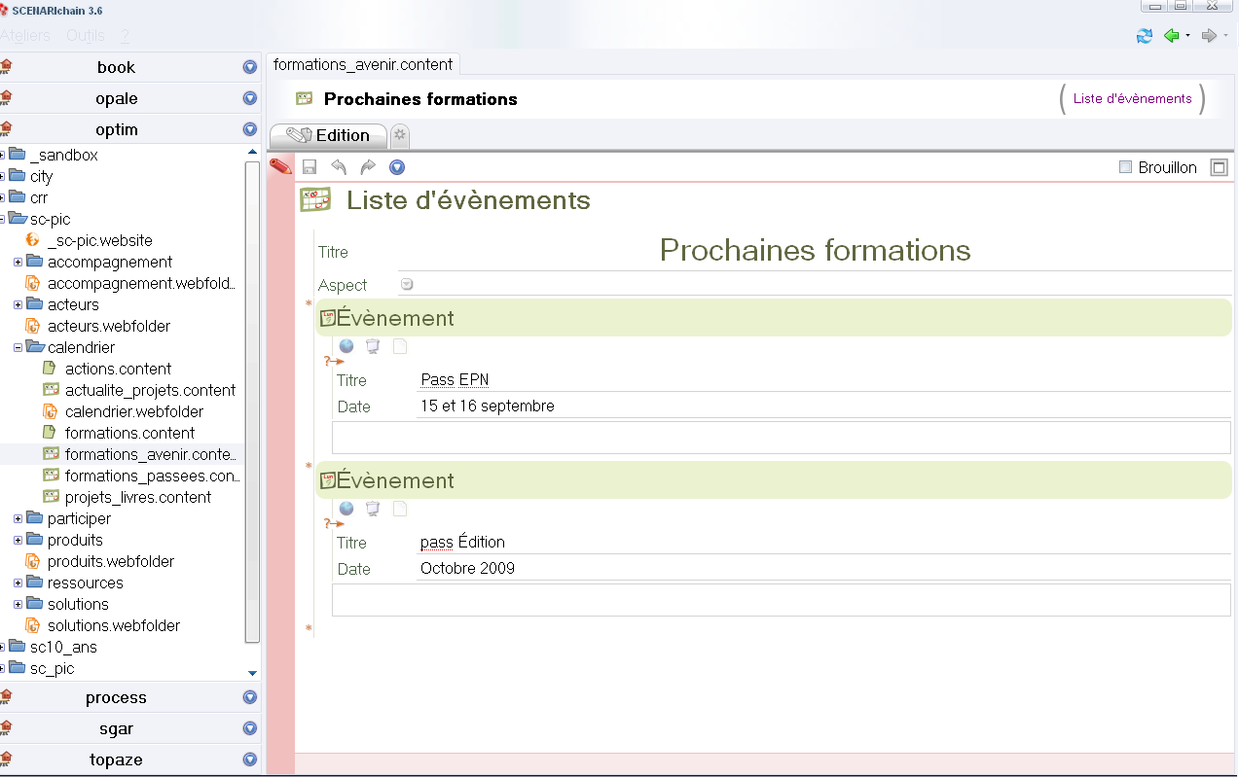1239x777 pixels.
Task: Open the topaze workshop menu arrow
Action: point(249,759)
